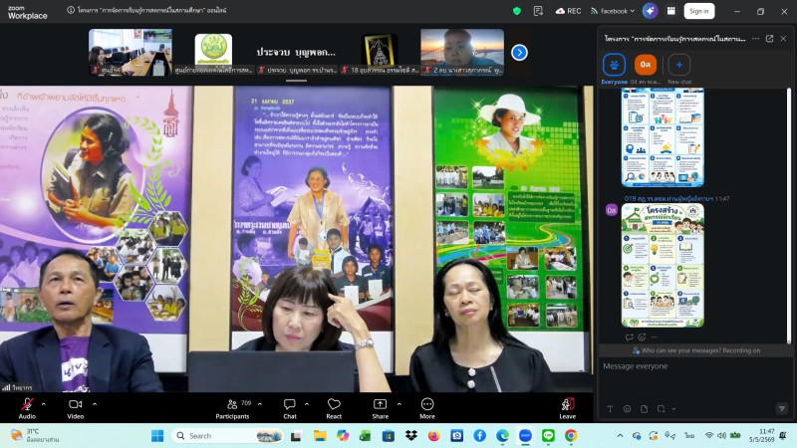Click the Sign in button
The height and width of the screenshot is (448, 797).
point(699,11)
